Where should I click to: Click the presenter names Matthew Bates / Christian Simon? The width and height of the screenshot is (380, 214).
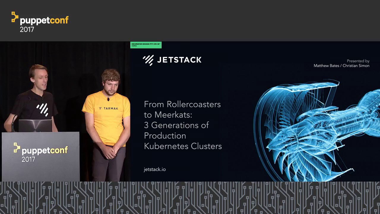[x=341, y=66]
